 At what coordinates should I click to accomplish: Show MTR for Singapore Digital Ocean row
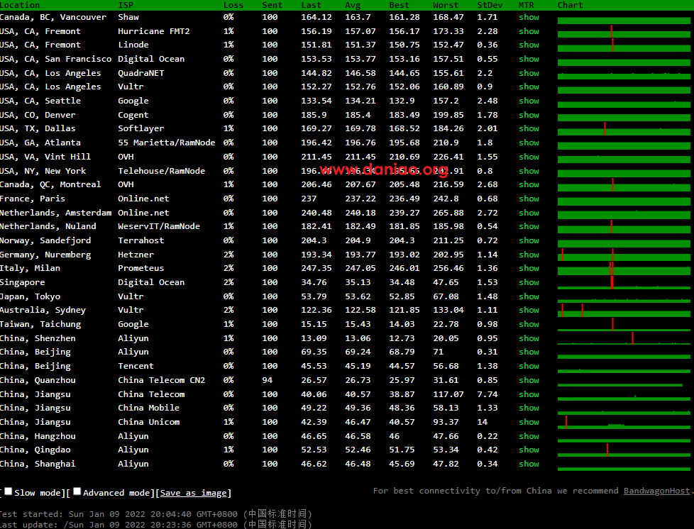(529, 282)
